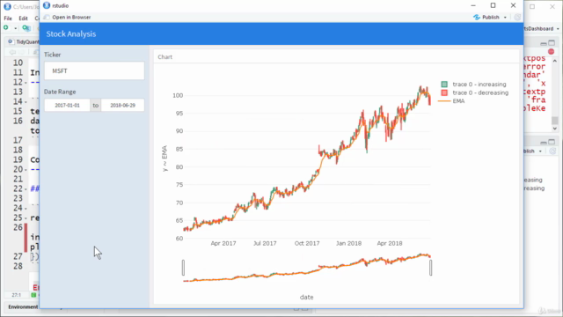
Task: Click the new file icon in RStudio toolbar
Action: 6,27
